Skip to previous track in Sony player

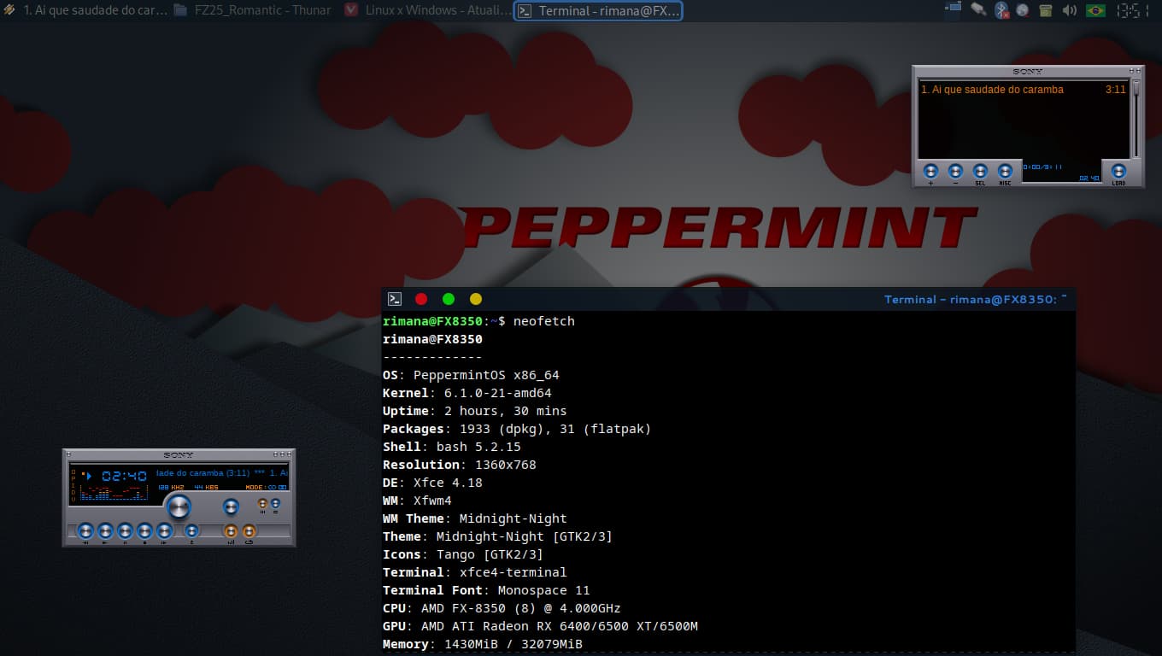pyautogui.click(x=85, y=531)
